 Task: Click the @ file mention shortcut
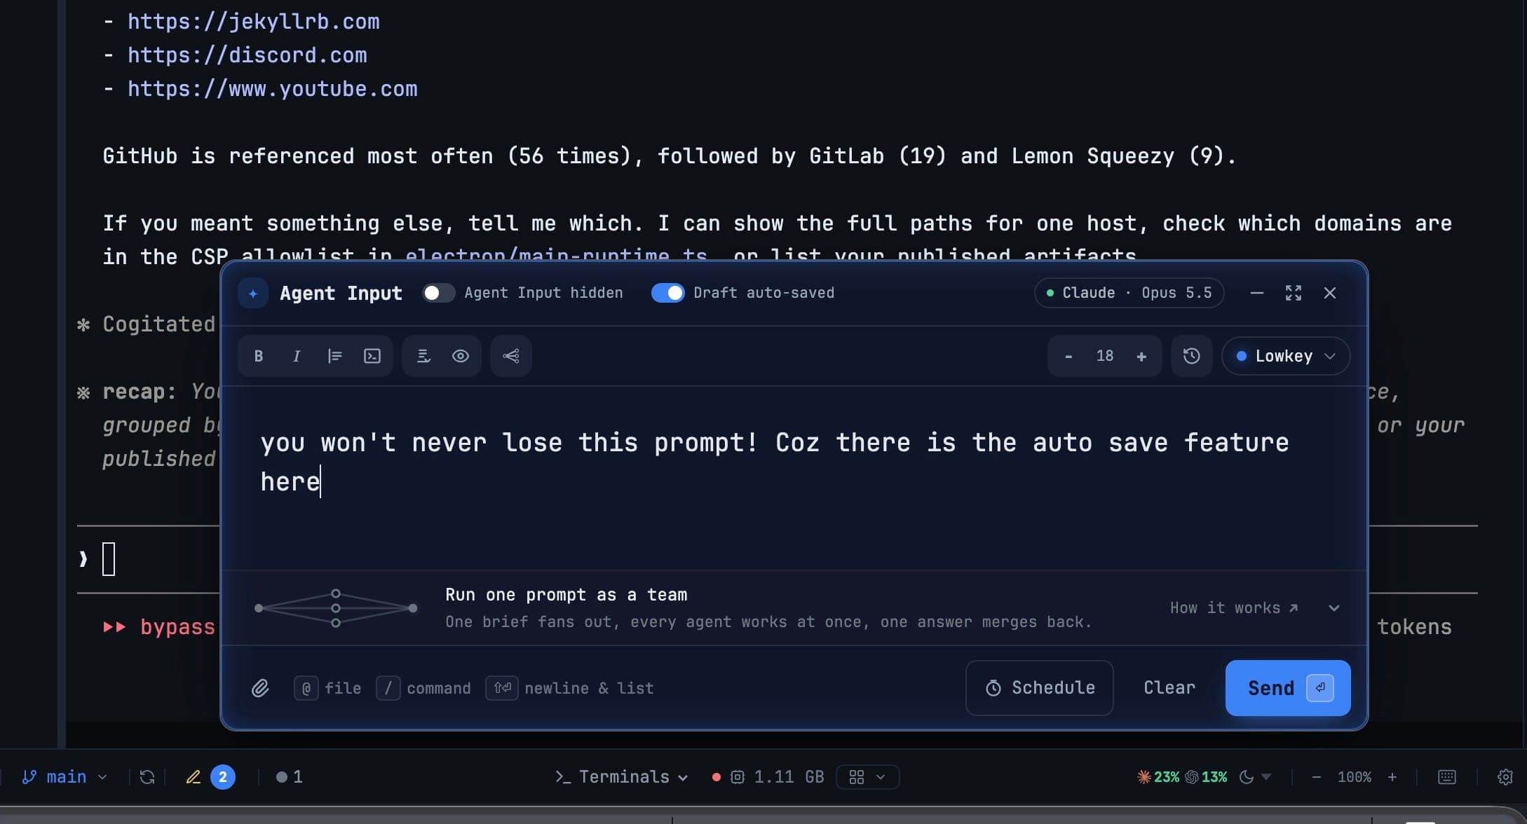coord(327,688)
